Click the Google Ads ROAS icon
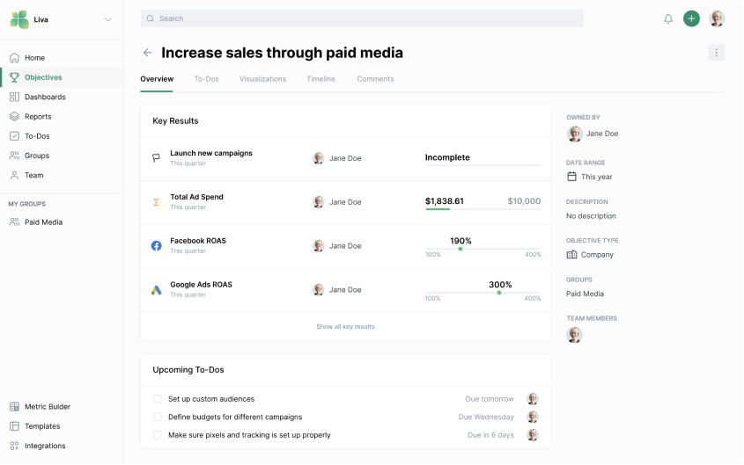 tap(156, 290)
